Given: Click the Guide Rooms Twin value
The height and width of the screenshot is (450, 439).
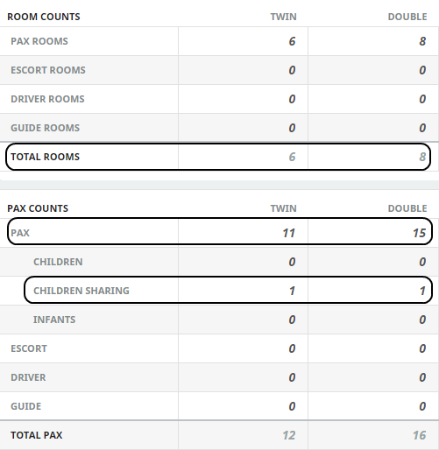Looking at the screenshot, I should pos(292,128).
